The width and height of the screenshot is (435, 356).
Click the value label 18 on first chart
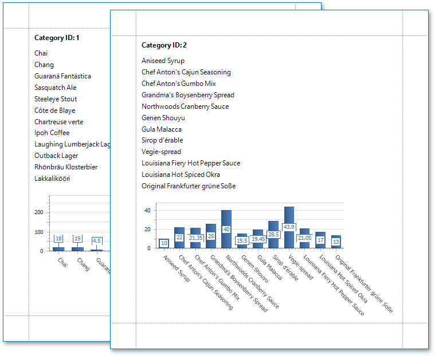[58, 239]
